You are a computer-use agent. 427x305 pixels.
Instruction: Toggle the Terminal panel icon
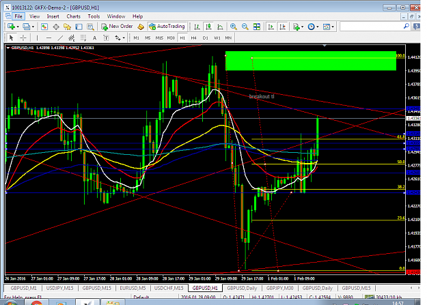(x=79, y=27)
